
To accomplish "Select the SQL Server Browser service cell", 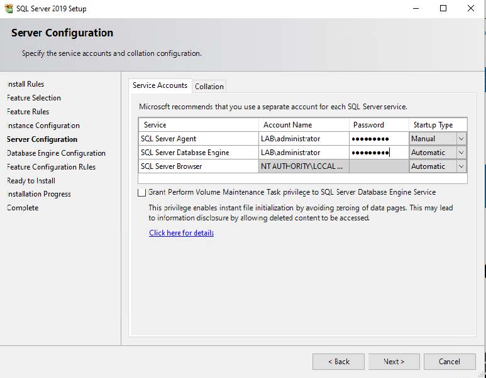I will (199, 166).
